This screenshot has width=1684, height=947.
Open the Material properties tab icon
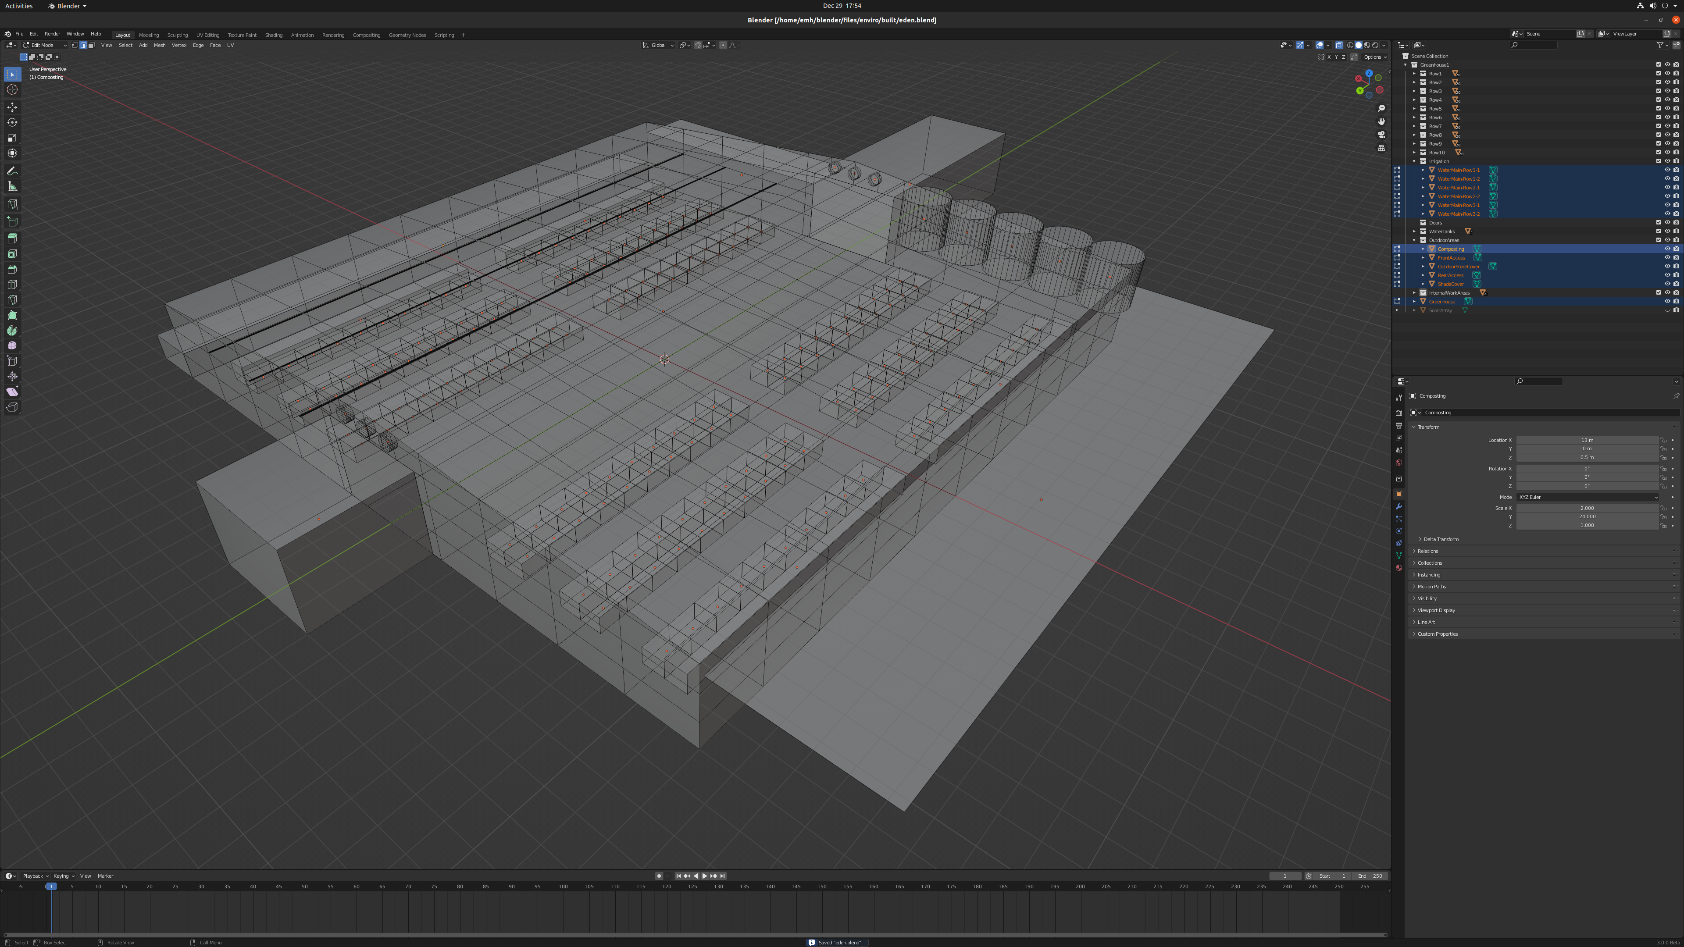pyautogui.click(x=1399, y=567)
